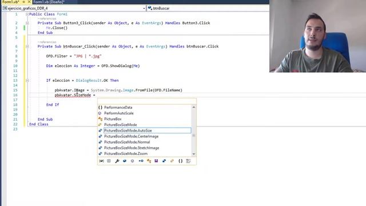
Task: Click the pbAvatar.Image assignment line
Action: [x=118, y=90]
